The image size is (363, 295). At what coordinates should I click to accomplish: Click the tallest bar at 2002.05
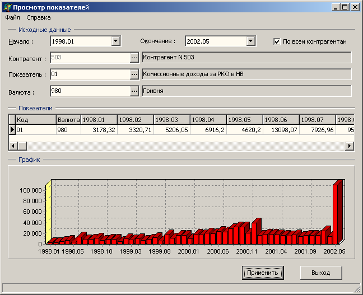[336, 214]
